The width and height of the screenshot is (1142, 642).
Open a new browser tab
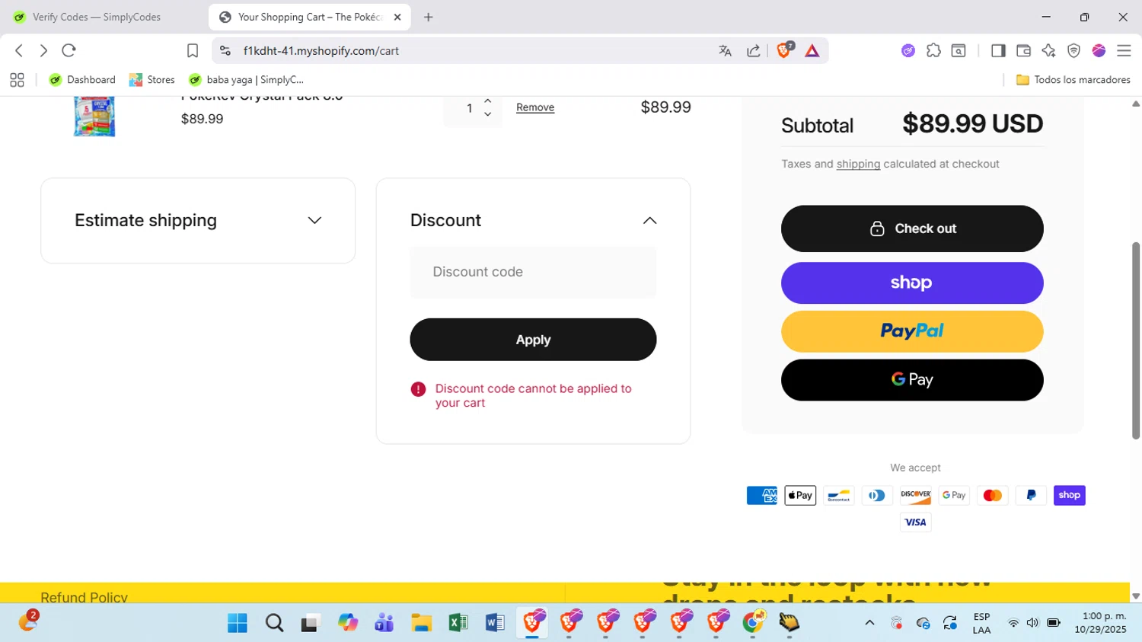coord(428,17)
